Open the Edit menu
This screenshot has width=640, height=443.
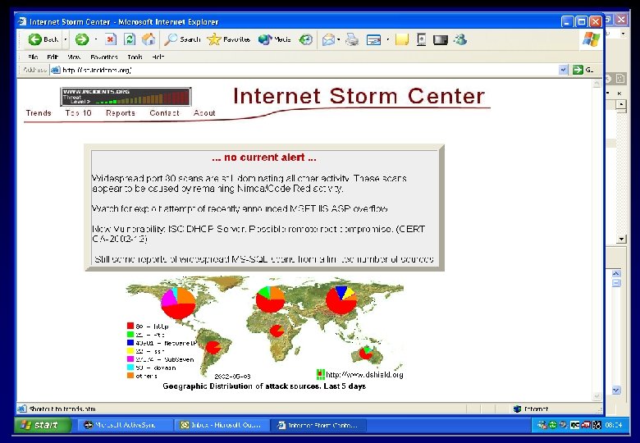[x=53, y=57]
